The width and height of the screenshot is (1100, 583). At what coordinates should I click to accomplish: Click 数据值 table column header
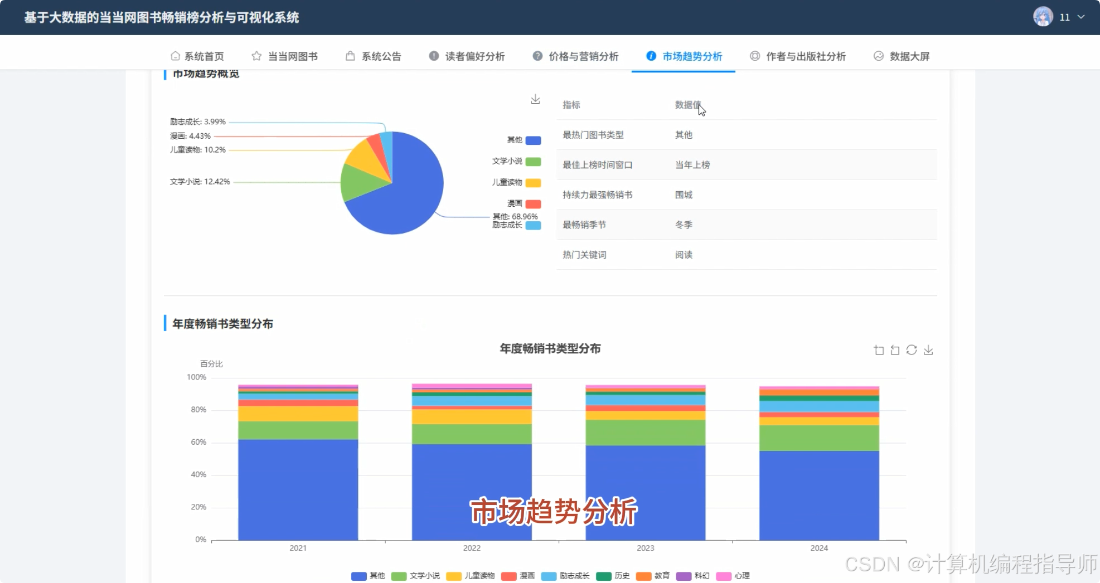pos(688,105)
